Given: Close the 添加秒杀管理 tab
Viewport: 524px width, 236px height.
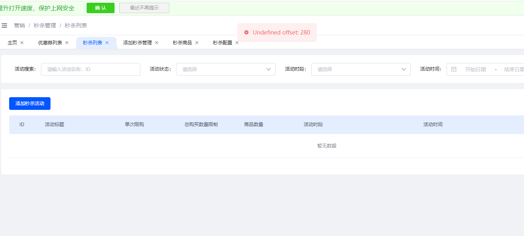Looking at the screenshot, I should [157, 42].
